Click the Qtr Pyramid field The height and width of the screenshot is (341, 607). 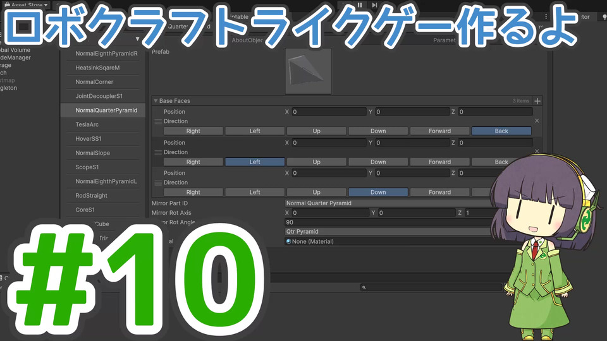tap(389, 232)
